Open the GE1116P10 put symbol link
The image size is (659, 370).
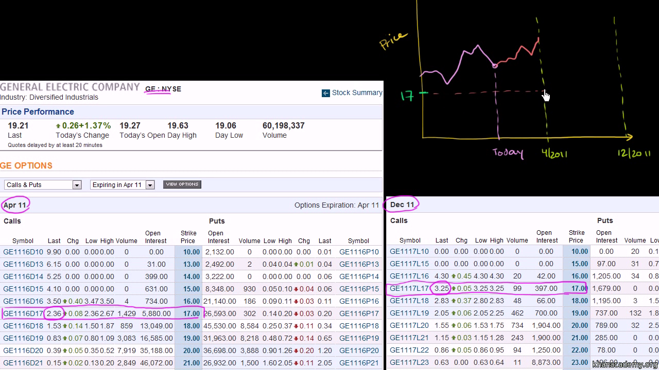[x=359, y=252]
